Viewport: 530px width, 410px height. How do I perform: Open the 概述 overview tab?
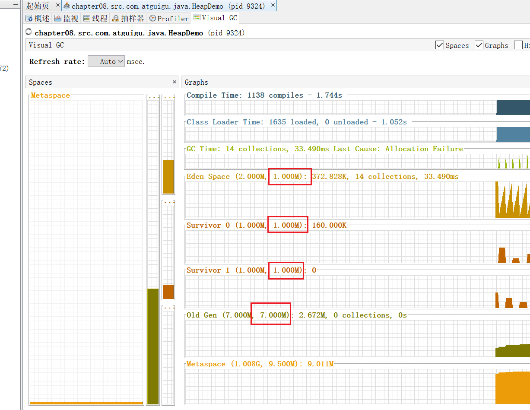pyautogui.click(x=38, y=18)
